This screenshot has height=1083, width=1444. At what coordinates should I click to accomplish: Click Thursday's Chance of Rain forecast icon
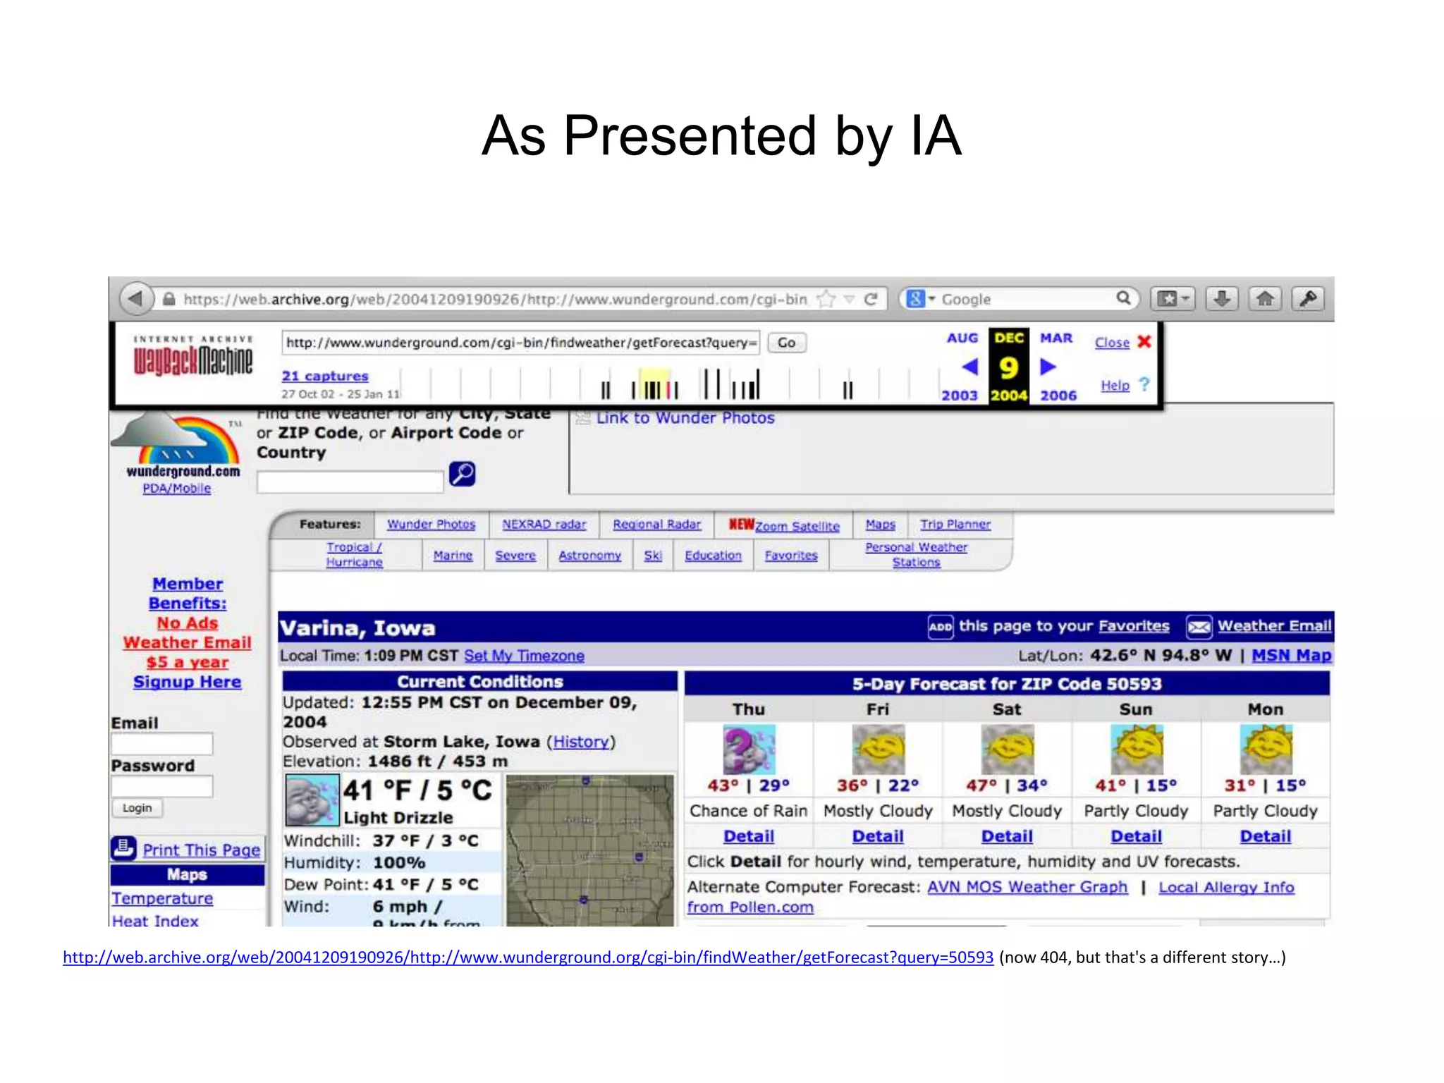tap(749, 749)
